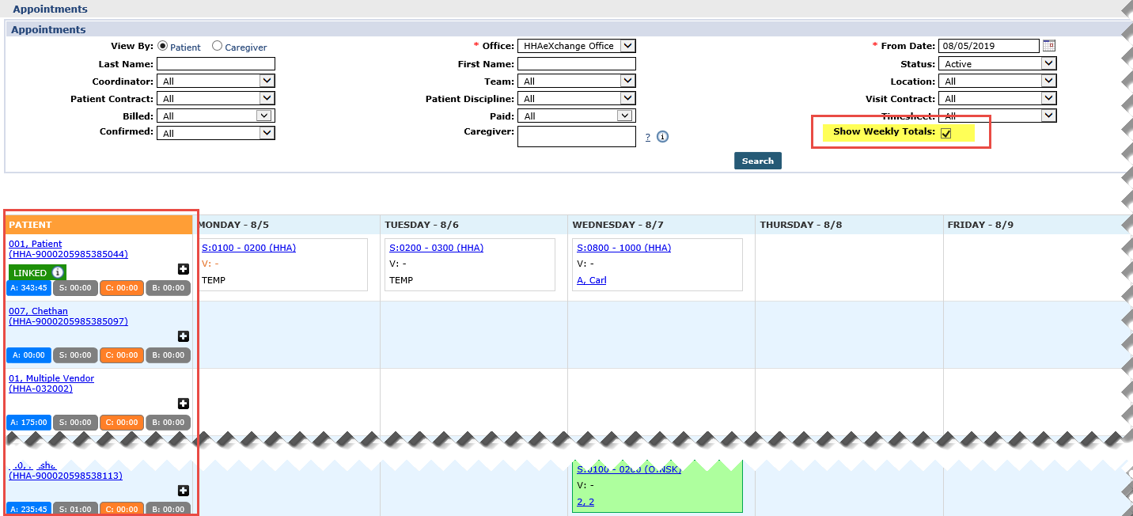
Task: Open the Patient Contract dropdown
Action: tap(216, 98)
